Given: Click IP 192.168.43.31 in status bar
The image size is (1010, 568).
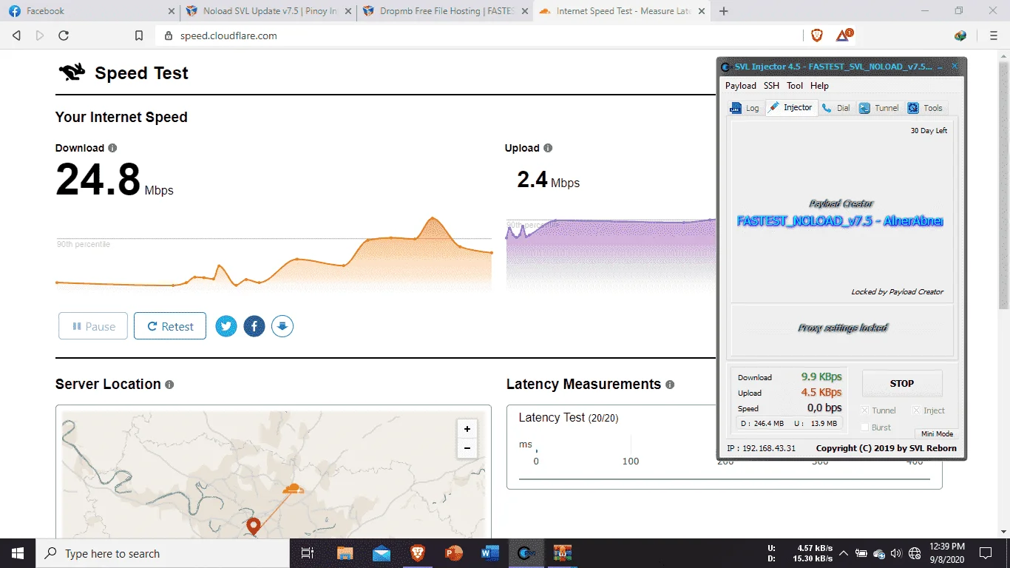Looking at the screenshot, I should coord(762,448).
